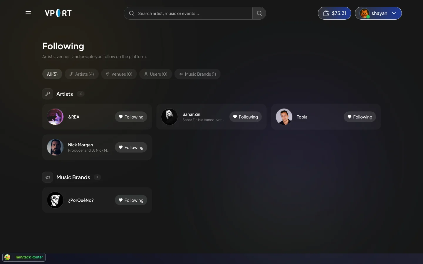Switch to Venues (0) tab
Screen dimensions: 423x264
click(x=119, y=74)
